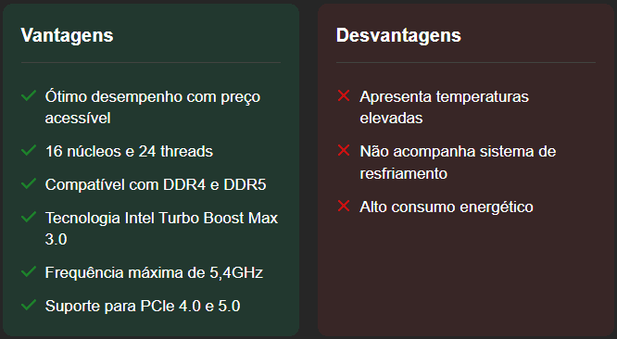Click the Suporte para PCIe 4.0 e 5.0 text
The image size is (617, 339).
pos(143,307)
